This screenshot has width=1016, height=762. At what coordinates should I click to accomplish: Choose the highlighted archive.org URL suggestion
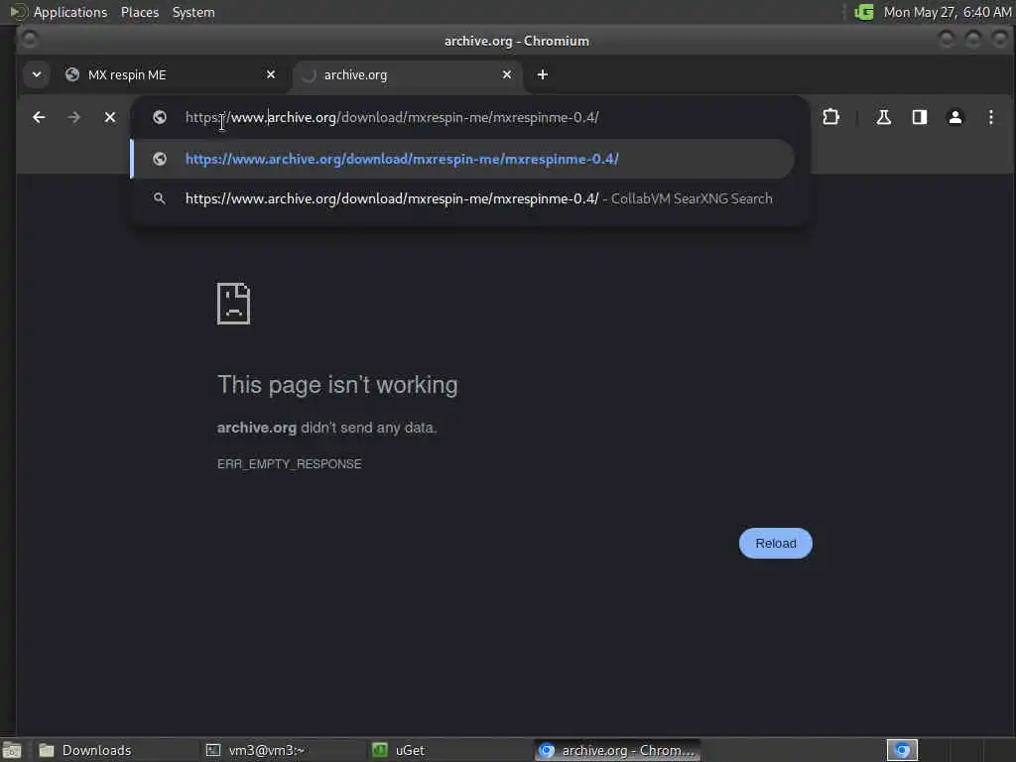[x=462, y=159]
